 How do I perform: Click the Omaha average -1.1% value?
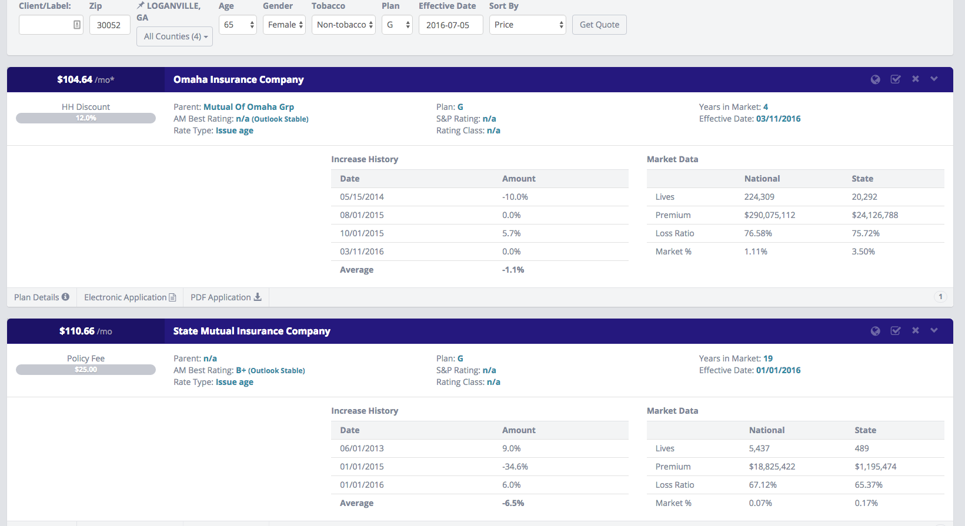[513, 270]
